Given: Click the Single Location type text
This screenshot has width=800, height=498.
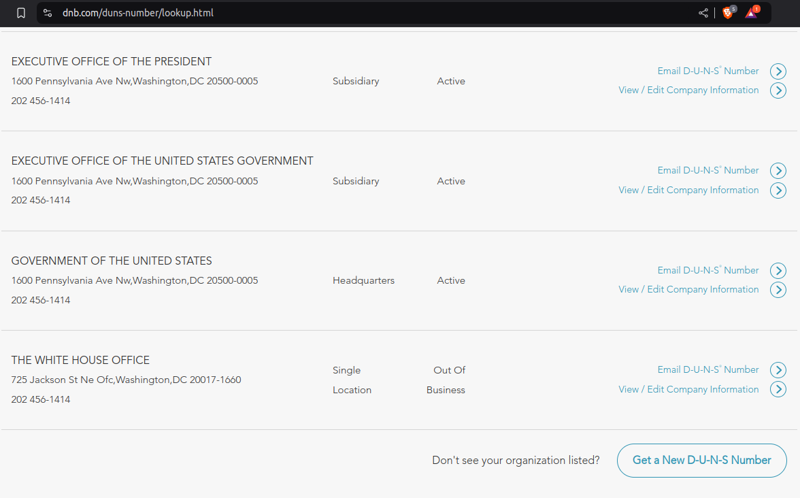Looking at the screenshot, I should click(x=352, y=380).
